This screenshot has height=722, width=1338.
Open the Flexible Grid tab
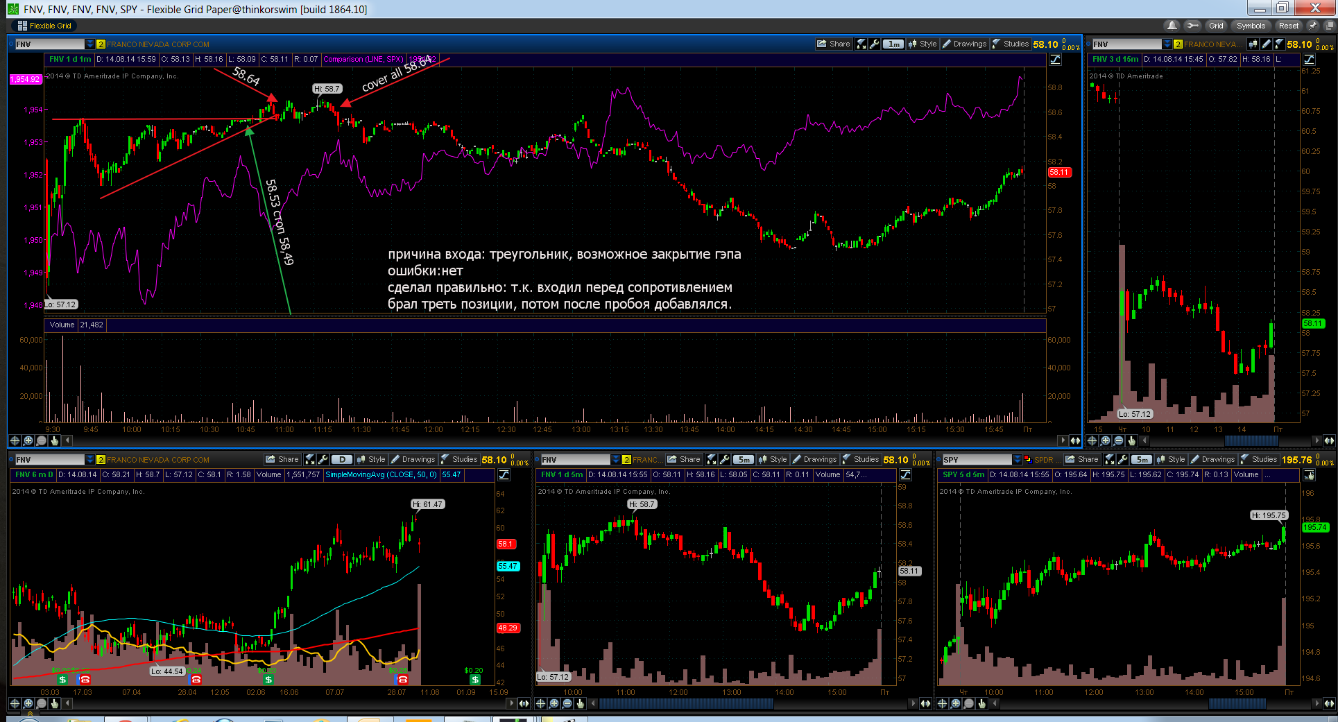click(44, 26)
